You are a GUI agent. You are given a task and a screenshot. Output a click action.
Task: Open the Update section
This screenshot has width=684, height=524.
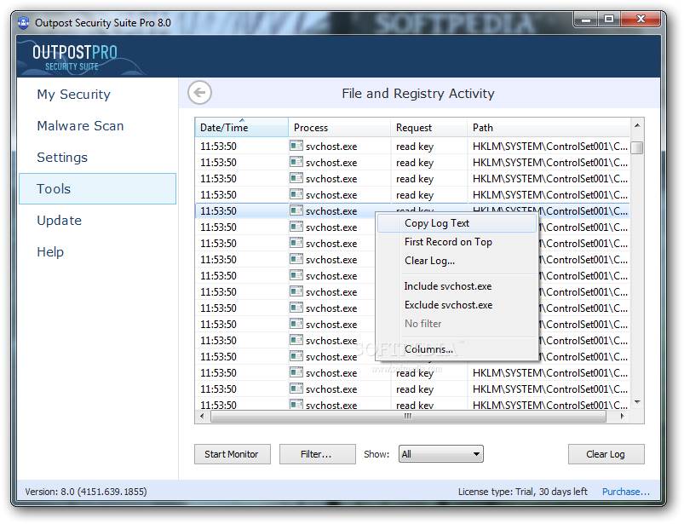coord(60,221)
